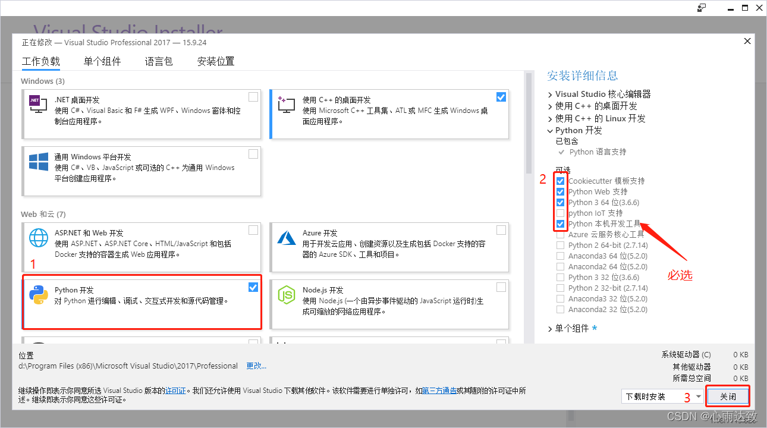Image resolution: width=767 pixels, height=428 pixels.
Task: Close the modify dialog with X
Action: click(747, 41)
